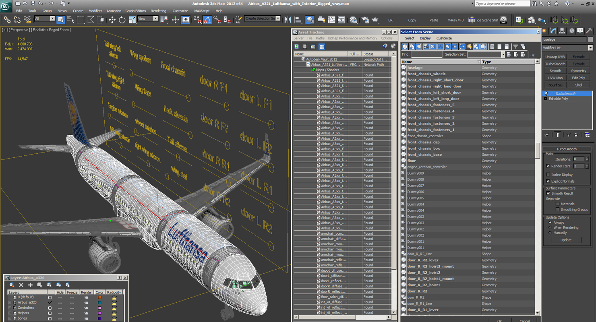Toggle Angle Snap in main toolbar
This screenshot has width=596, height=322.
[207, 19]
